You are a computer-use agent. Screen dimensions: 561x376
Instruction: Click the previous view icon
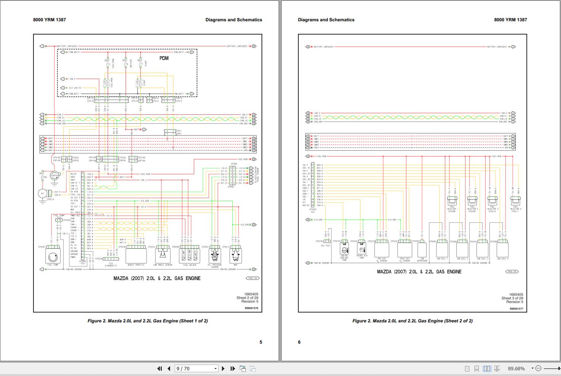pos(243,368)
